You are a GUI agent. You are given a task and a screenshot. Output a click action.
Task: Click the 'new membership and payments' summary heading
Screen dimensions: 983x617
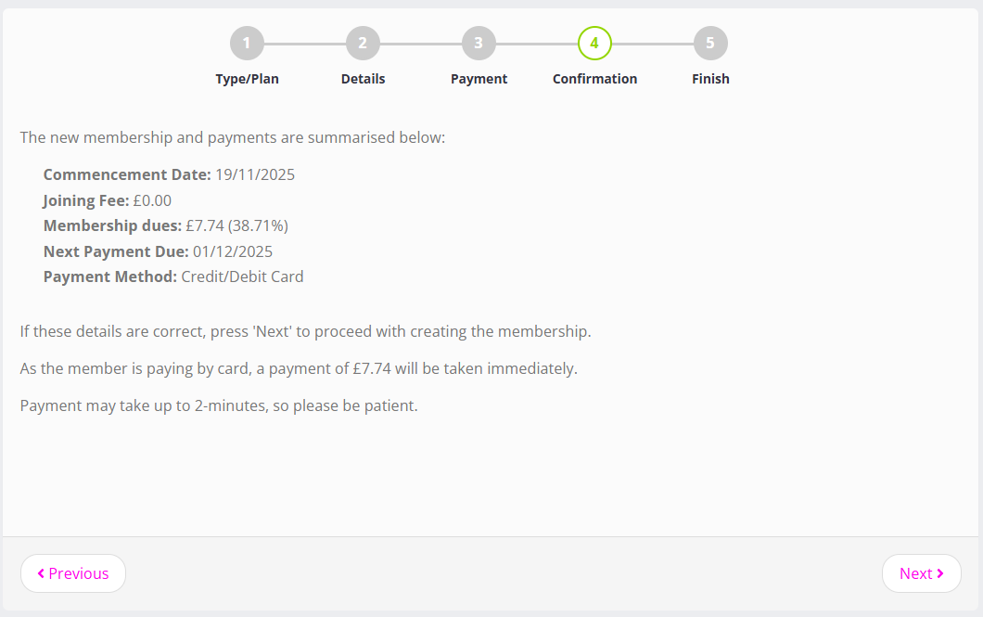click(233, 138)
